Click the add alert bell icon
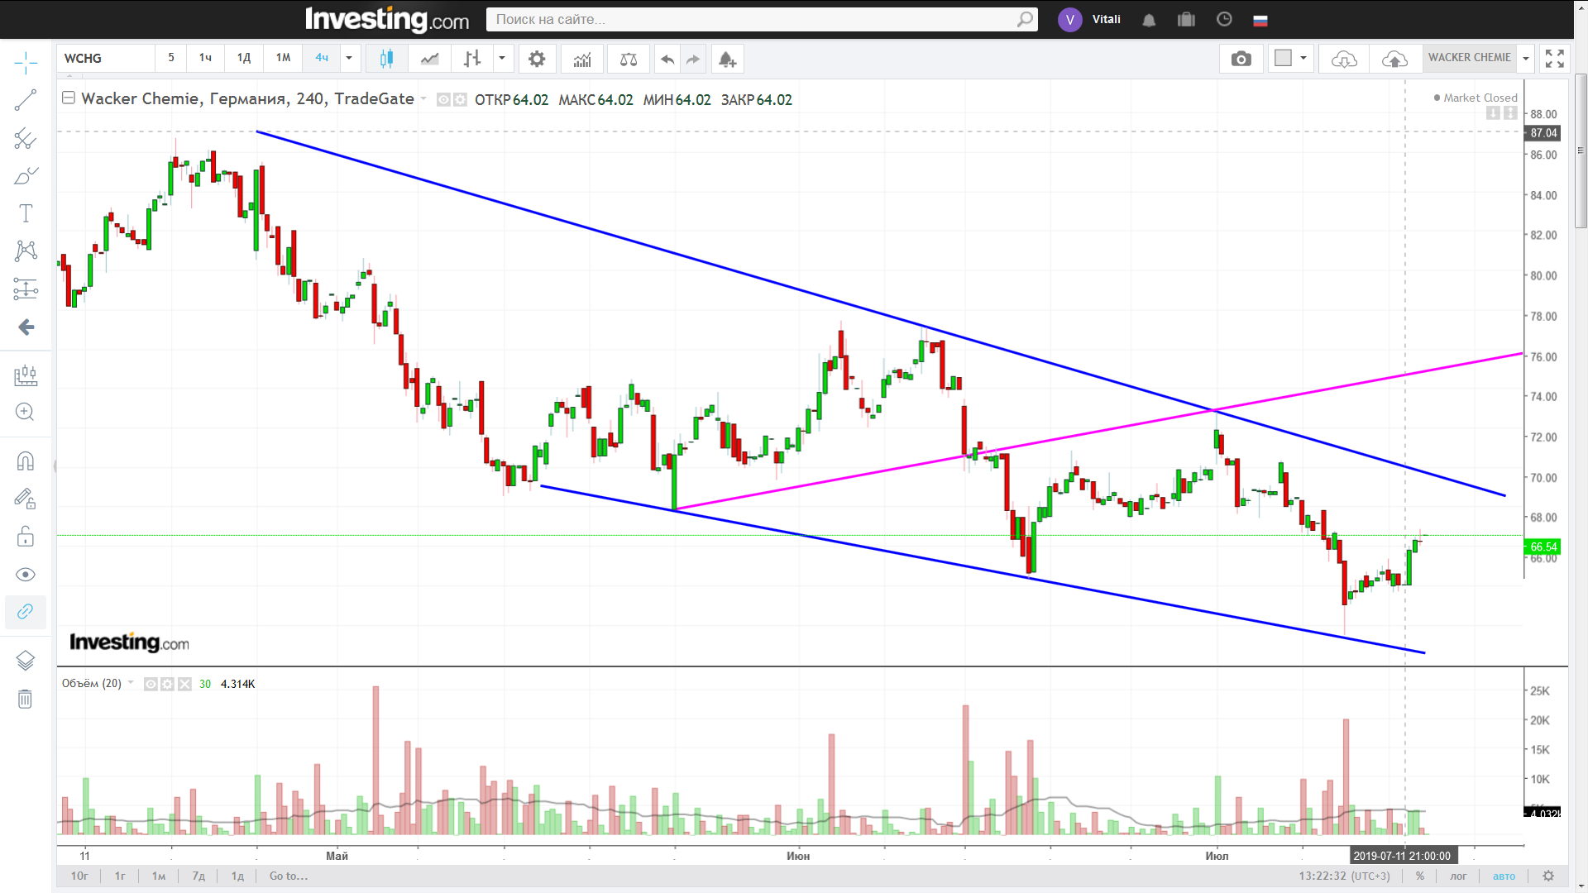The image size is (1588, 893). 727,59
